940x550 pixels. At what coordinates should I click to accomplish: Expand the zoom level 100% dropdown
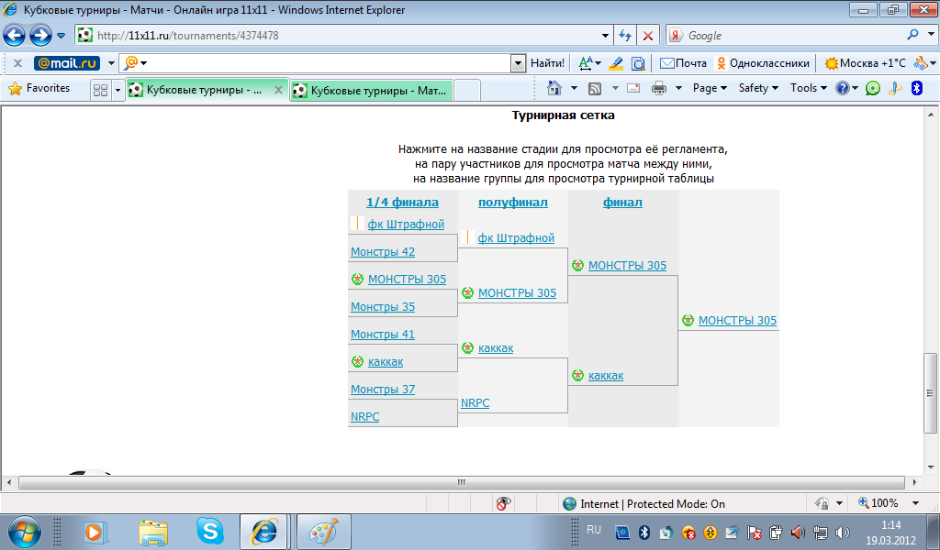point(915,503)
